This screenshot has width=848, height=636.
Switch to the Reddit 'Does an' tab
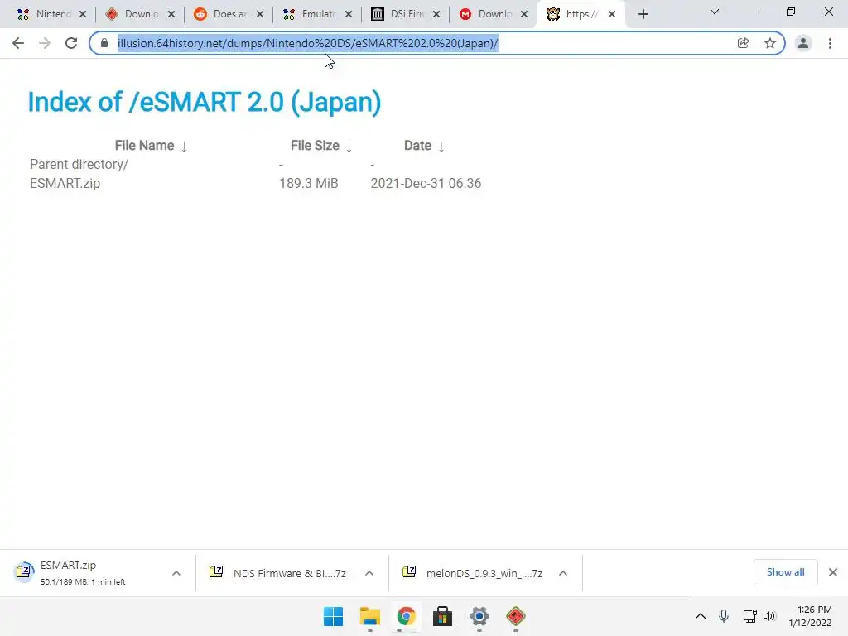(x=229, y=14)
